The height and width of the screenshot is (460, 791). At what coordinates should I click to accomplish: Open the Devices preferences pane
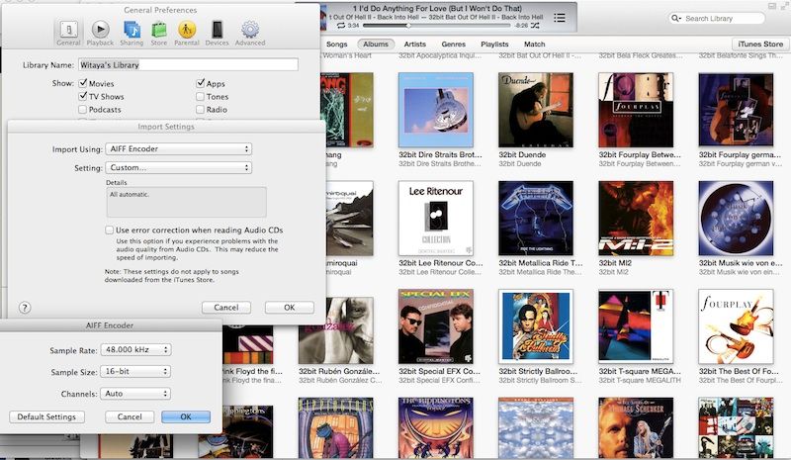point(217,32)
